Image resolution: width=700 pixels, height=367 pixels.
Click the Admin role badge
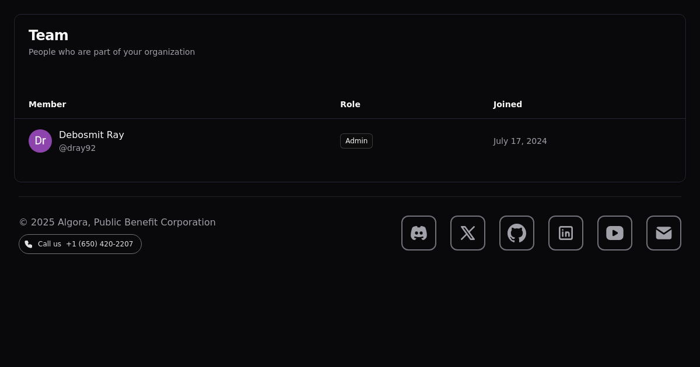pyautogui.click(x=356, y=141)
